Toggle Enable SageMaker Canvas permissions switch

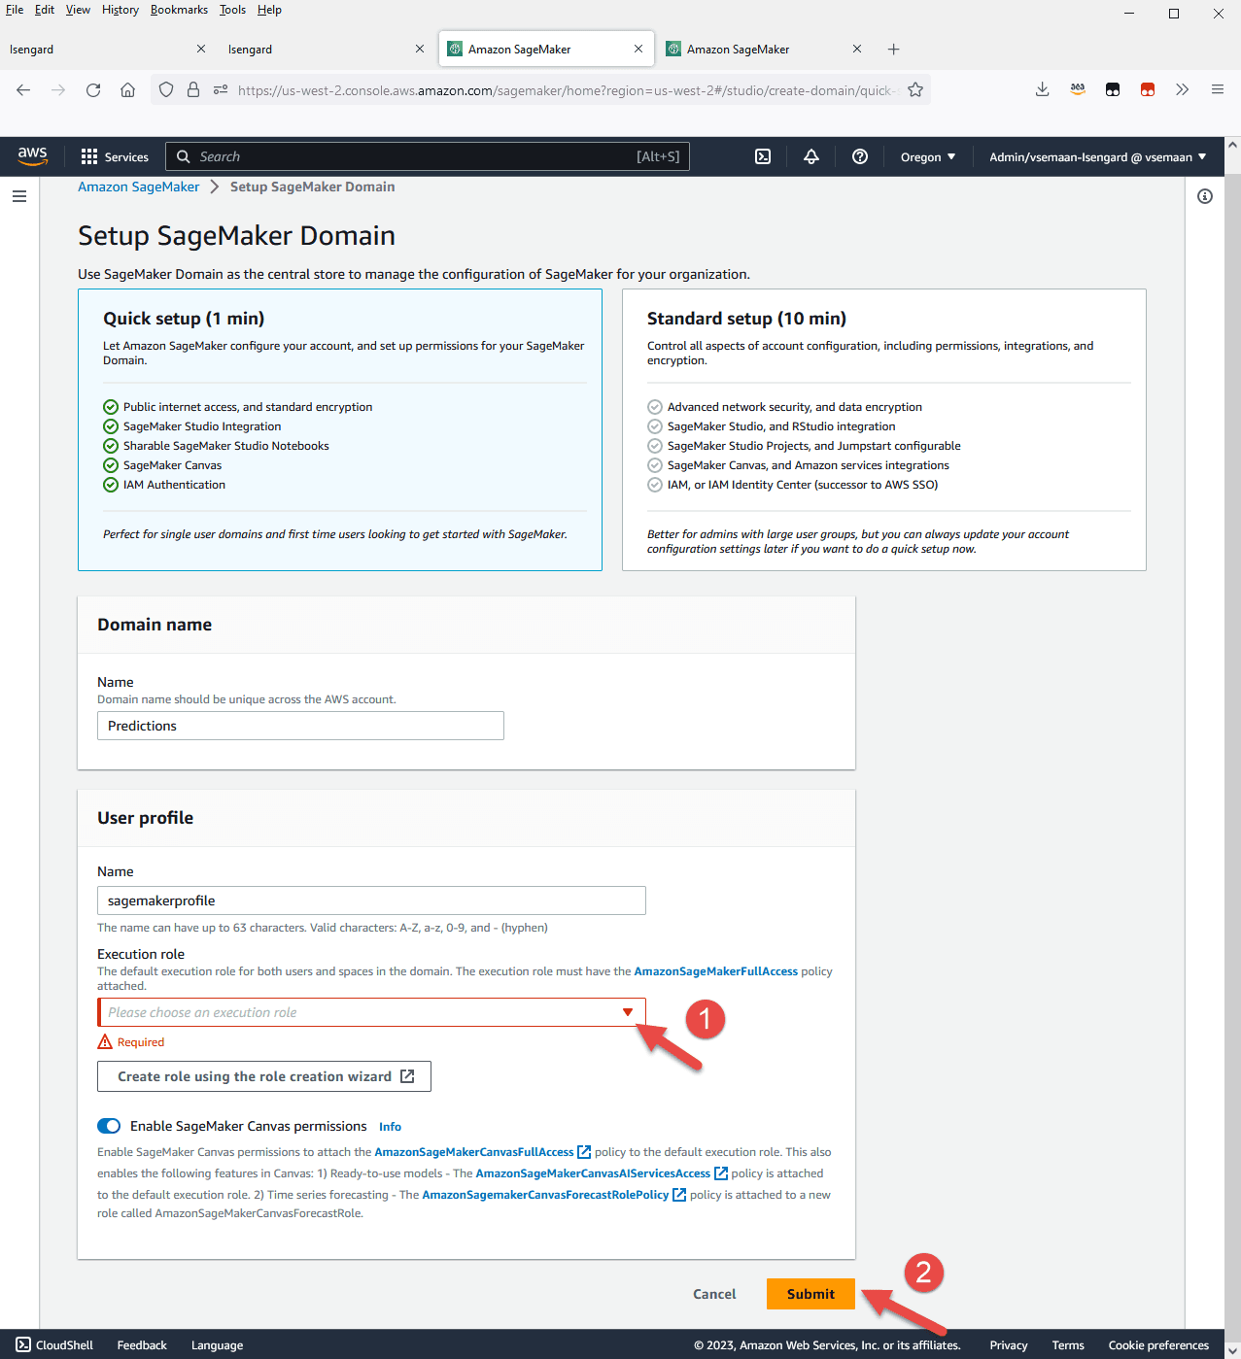point(109,1126)
